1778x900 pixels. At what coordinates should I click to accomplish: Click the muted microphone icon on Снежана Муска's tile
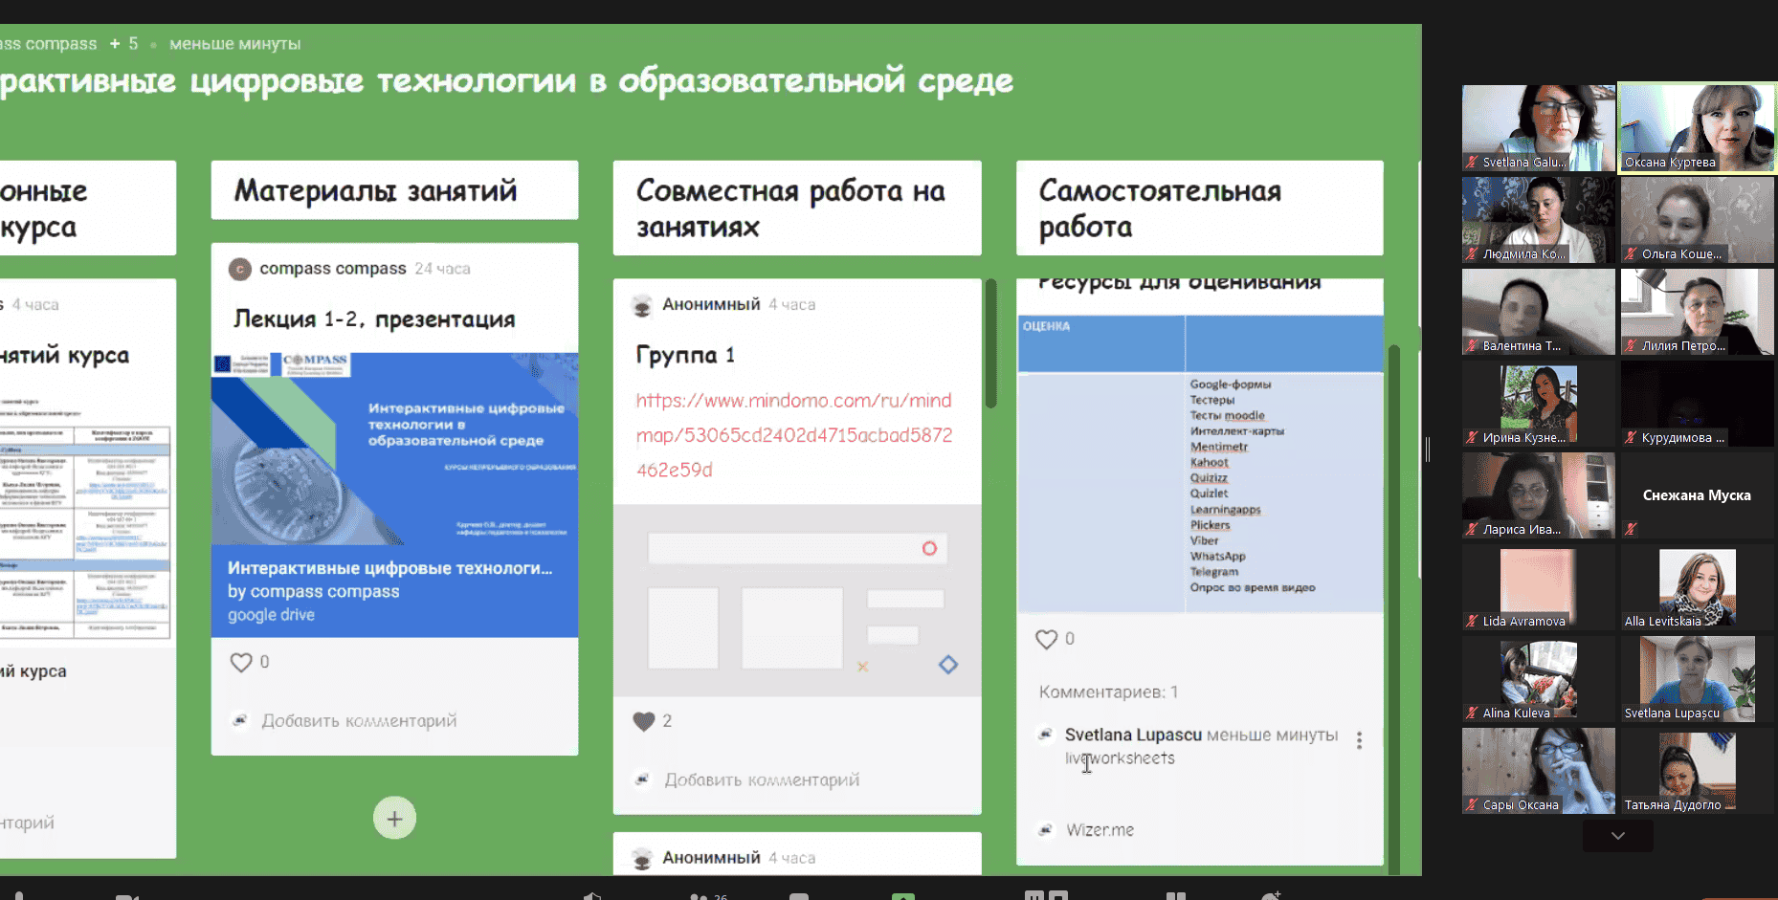click(1632, 529)
